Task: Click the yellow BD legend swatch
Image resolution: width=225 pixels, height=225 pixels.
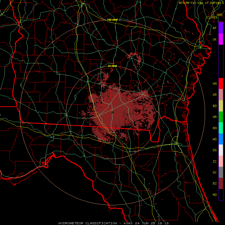Action: 221,106
